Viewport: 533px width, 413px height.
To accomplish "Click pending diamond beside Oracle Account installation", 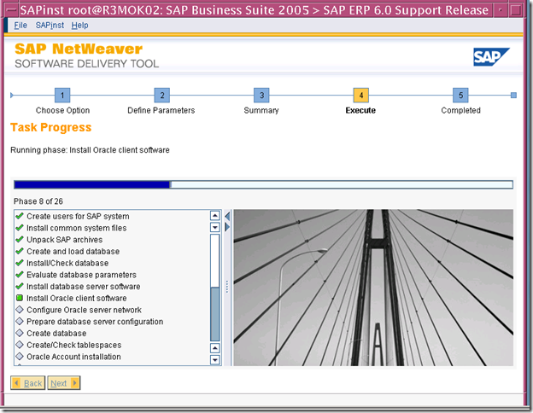I will (20, 357).
